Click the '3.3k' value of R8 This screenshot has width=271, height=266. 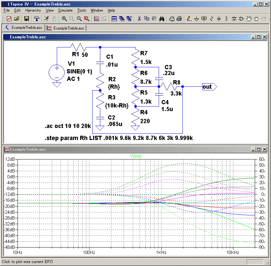(x=176, y=94)
